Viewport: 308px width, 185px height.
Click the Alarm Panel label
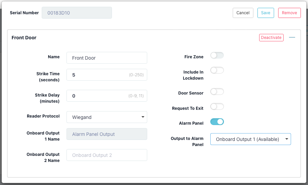[191, 123]
